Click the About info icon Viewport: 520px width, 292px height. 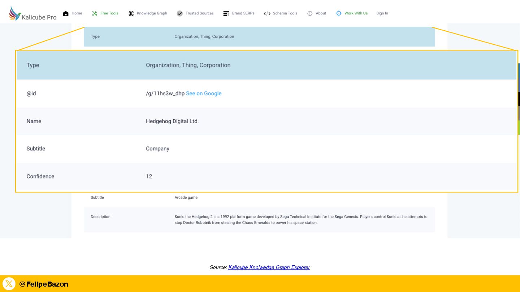(310, 13)
